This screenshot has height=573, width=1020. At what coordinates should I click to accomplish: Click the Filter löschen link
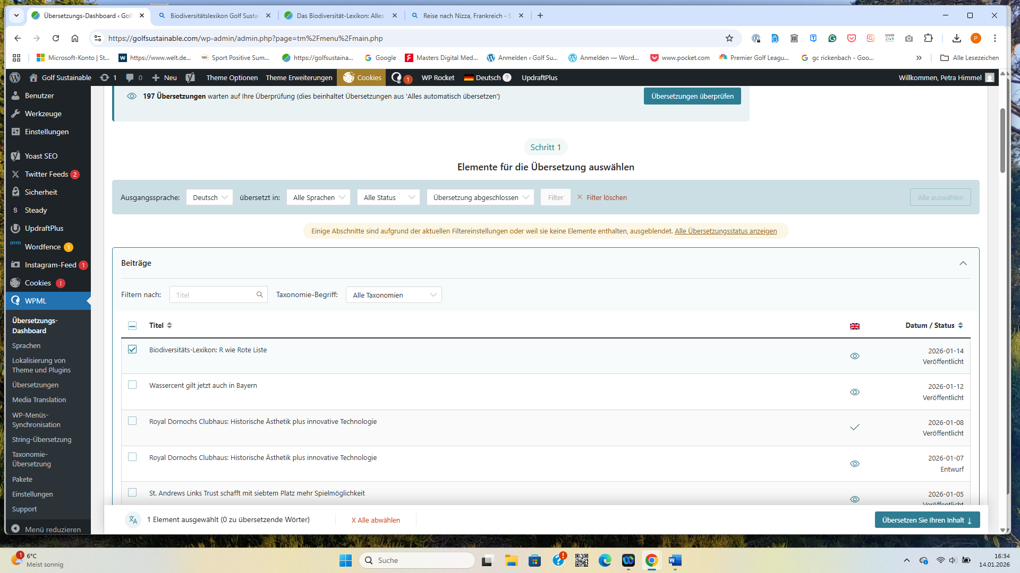tap(606, 197)
